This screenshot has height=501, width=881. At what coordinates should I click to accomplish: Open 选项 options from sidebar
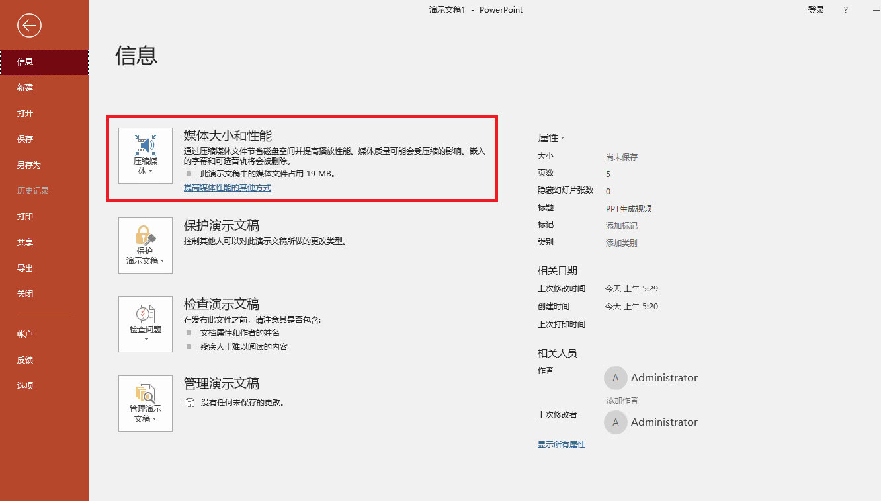pos(44,386)
